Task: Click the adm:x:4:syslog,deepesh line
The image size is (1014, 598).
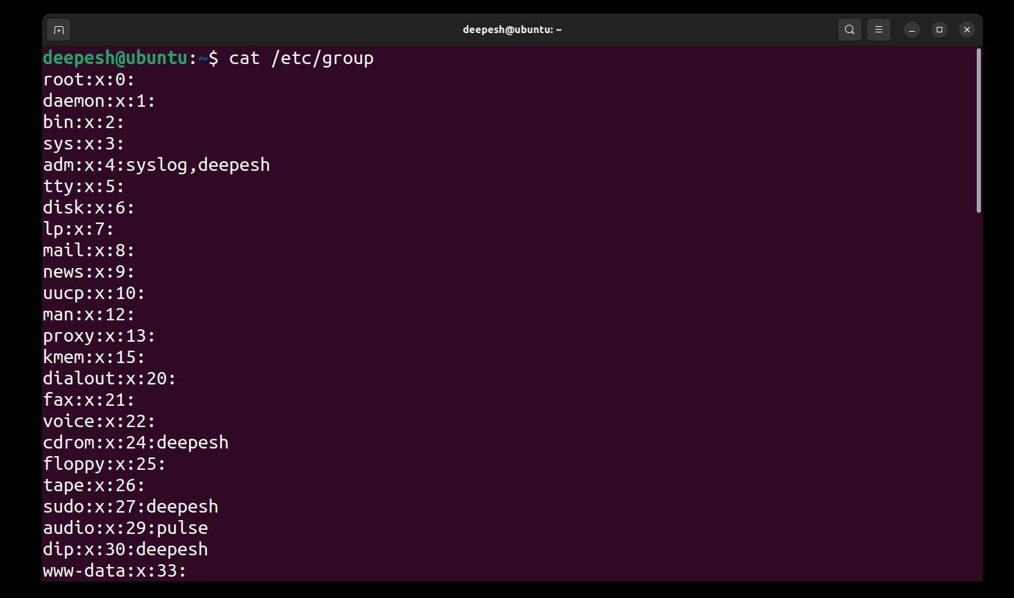Action: pos(157,165)
